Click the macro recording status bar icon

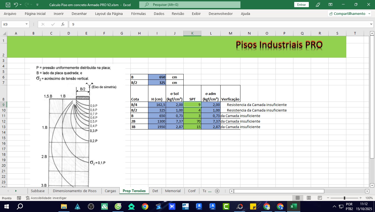click(19, 198)
